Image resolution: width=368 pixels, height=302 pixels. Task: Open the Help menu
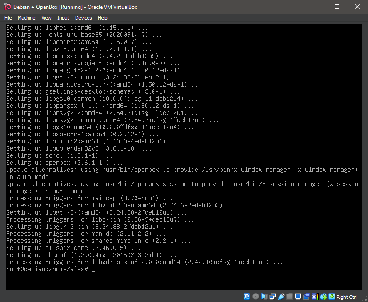[102, 18]
